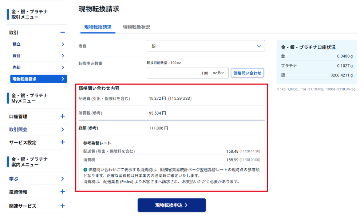Image resolution: width=364 pixels, height=218 pixels.
Task: Expand サービス設定 with the plus icon
Action: tap(62, 142)
